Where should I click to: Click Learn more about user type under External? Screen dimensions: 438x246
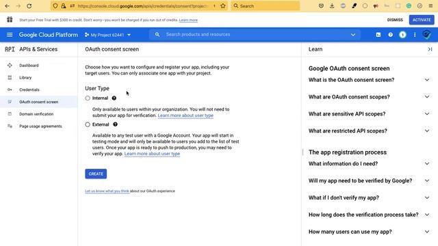pyautogui.click(x=152, y=154)
